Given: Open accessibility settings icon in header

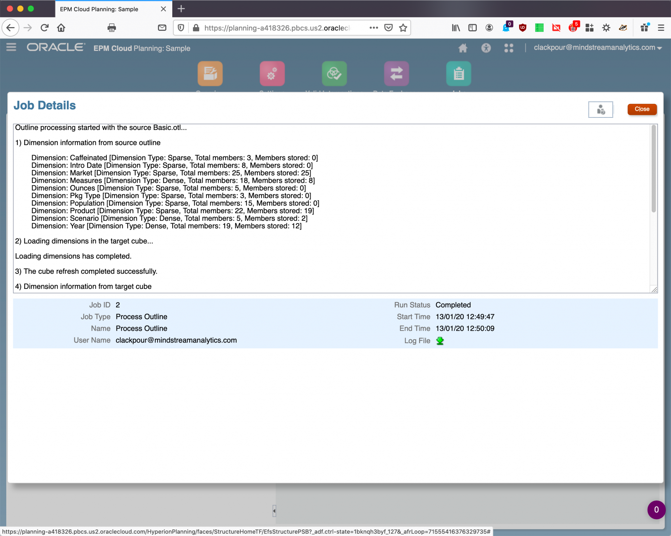Looking at the screenshot, I should click(486, 48).
